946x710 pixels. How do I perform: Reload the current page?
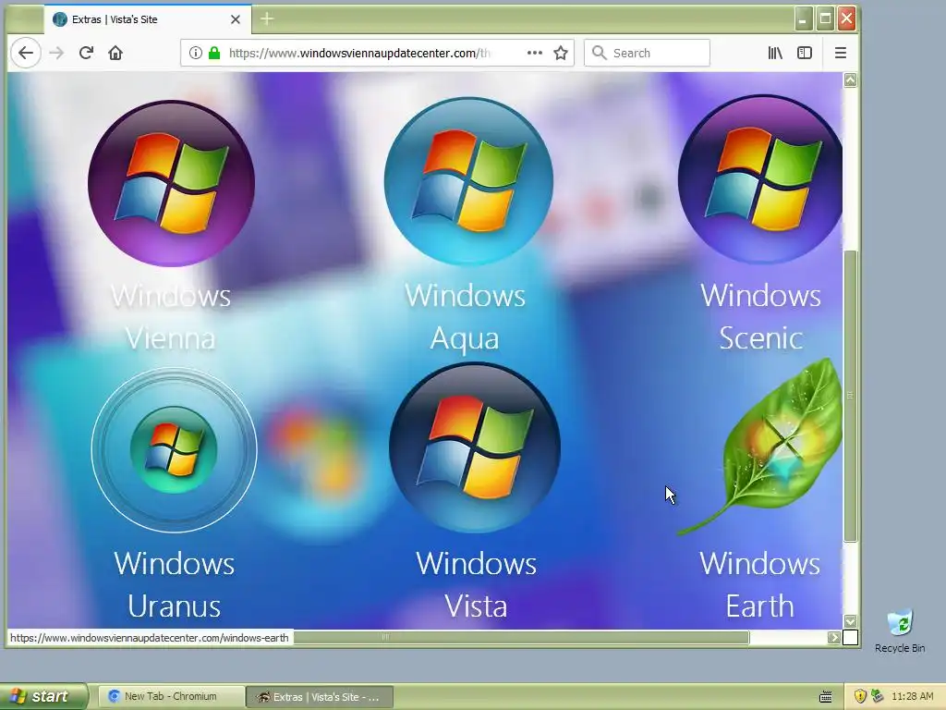click(x=86, y=53)
